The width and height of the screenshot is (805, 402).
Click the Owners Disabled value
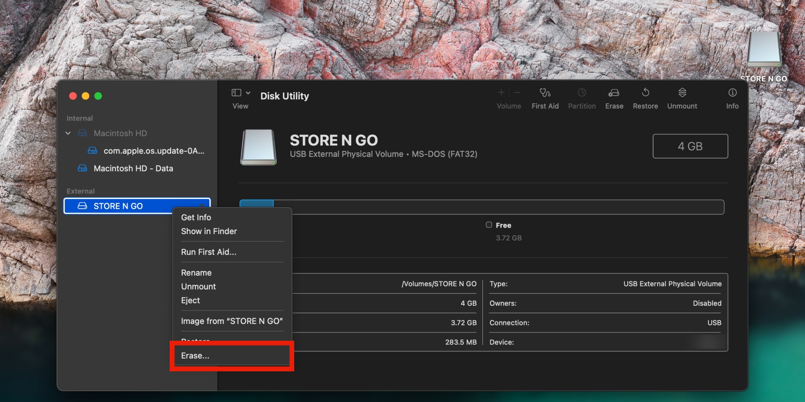click(x=707, y=303)
